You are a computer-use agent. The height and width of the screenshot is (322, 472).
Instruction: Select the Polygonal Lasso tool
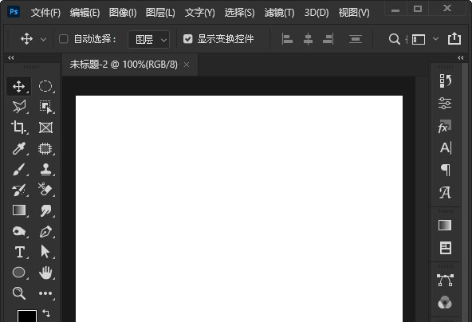19,107
